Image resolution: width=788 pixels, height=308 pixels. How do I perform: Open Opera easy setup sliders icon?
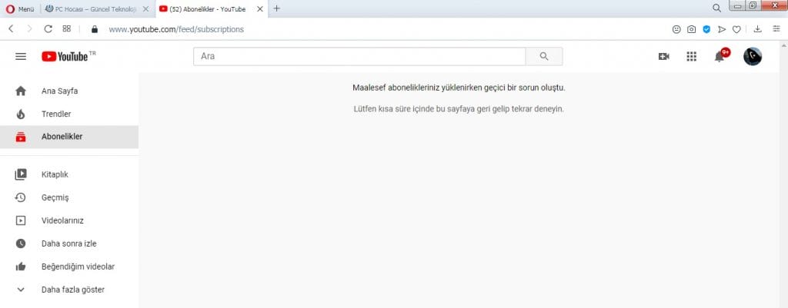point(775,29)
